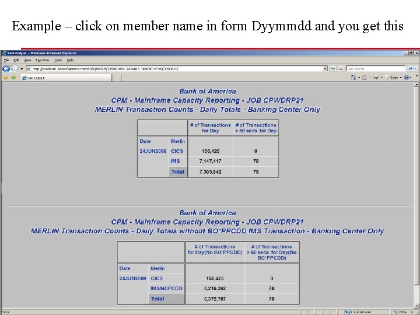
Task: Click the Home icon in command bar
Action: pos(353,78)
